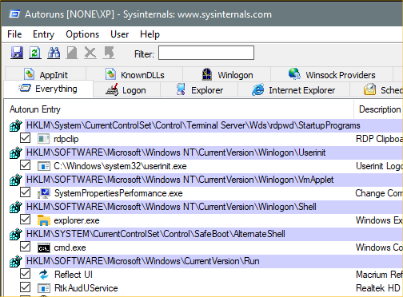Image resolution: width=403 pixels, height=297 pixels.
Task: Click the Save floppy disk toolbar icon
Action: click(x=17, y=53)
